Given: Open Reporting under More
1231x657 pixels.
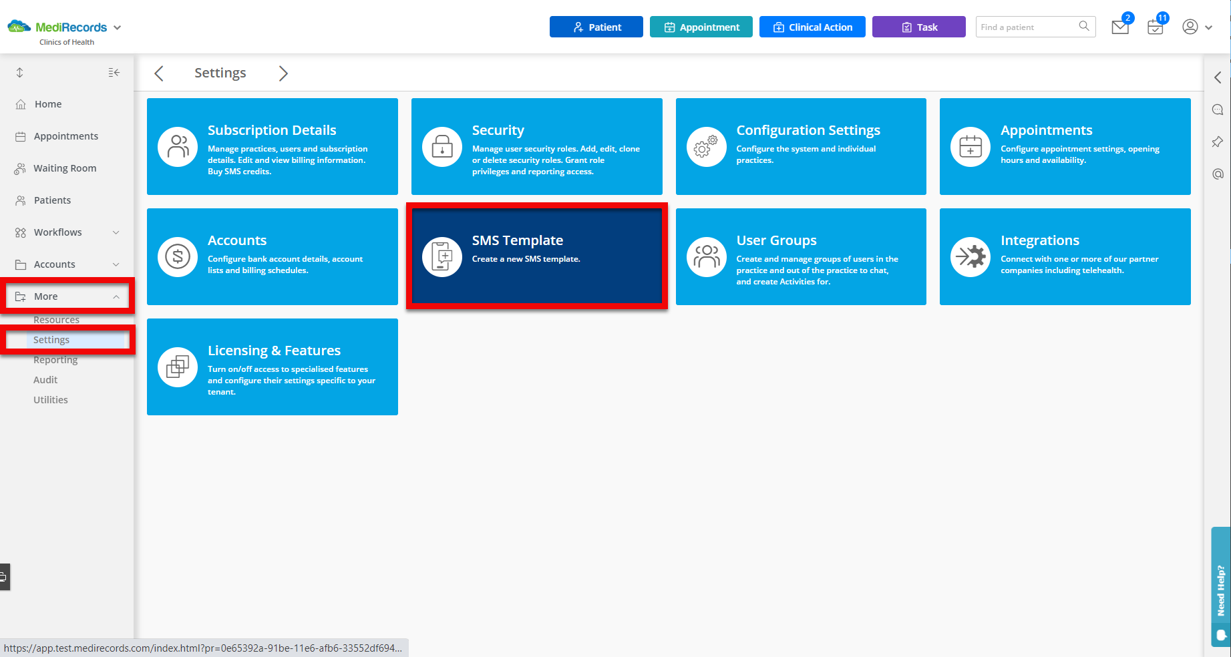Looking at the screenshot, I should (55, 360).
